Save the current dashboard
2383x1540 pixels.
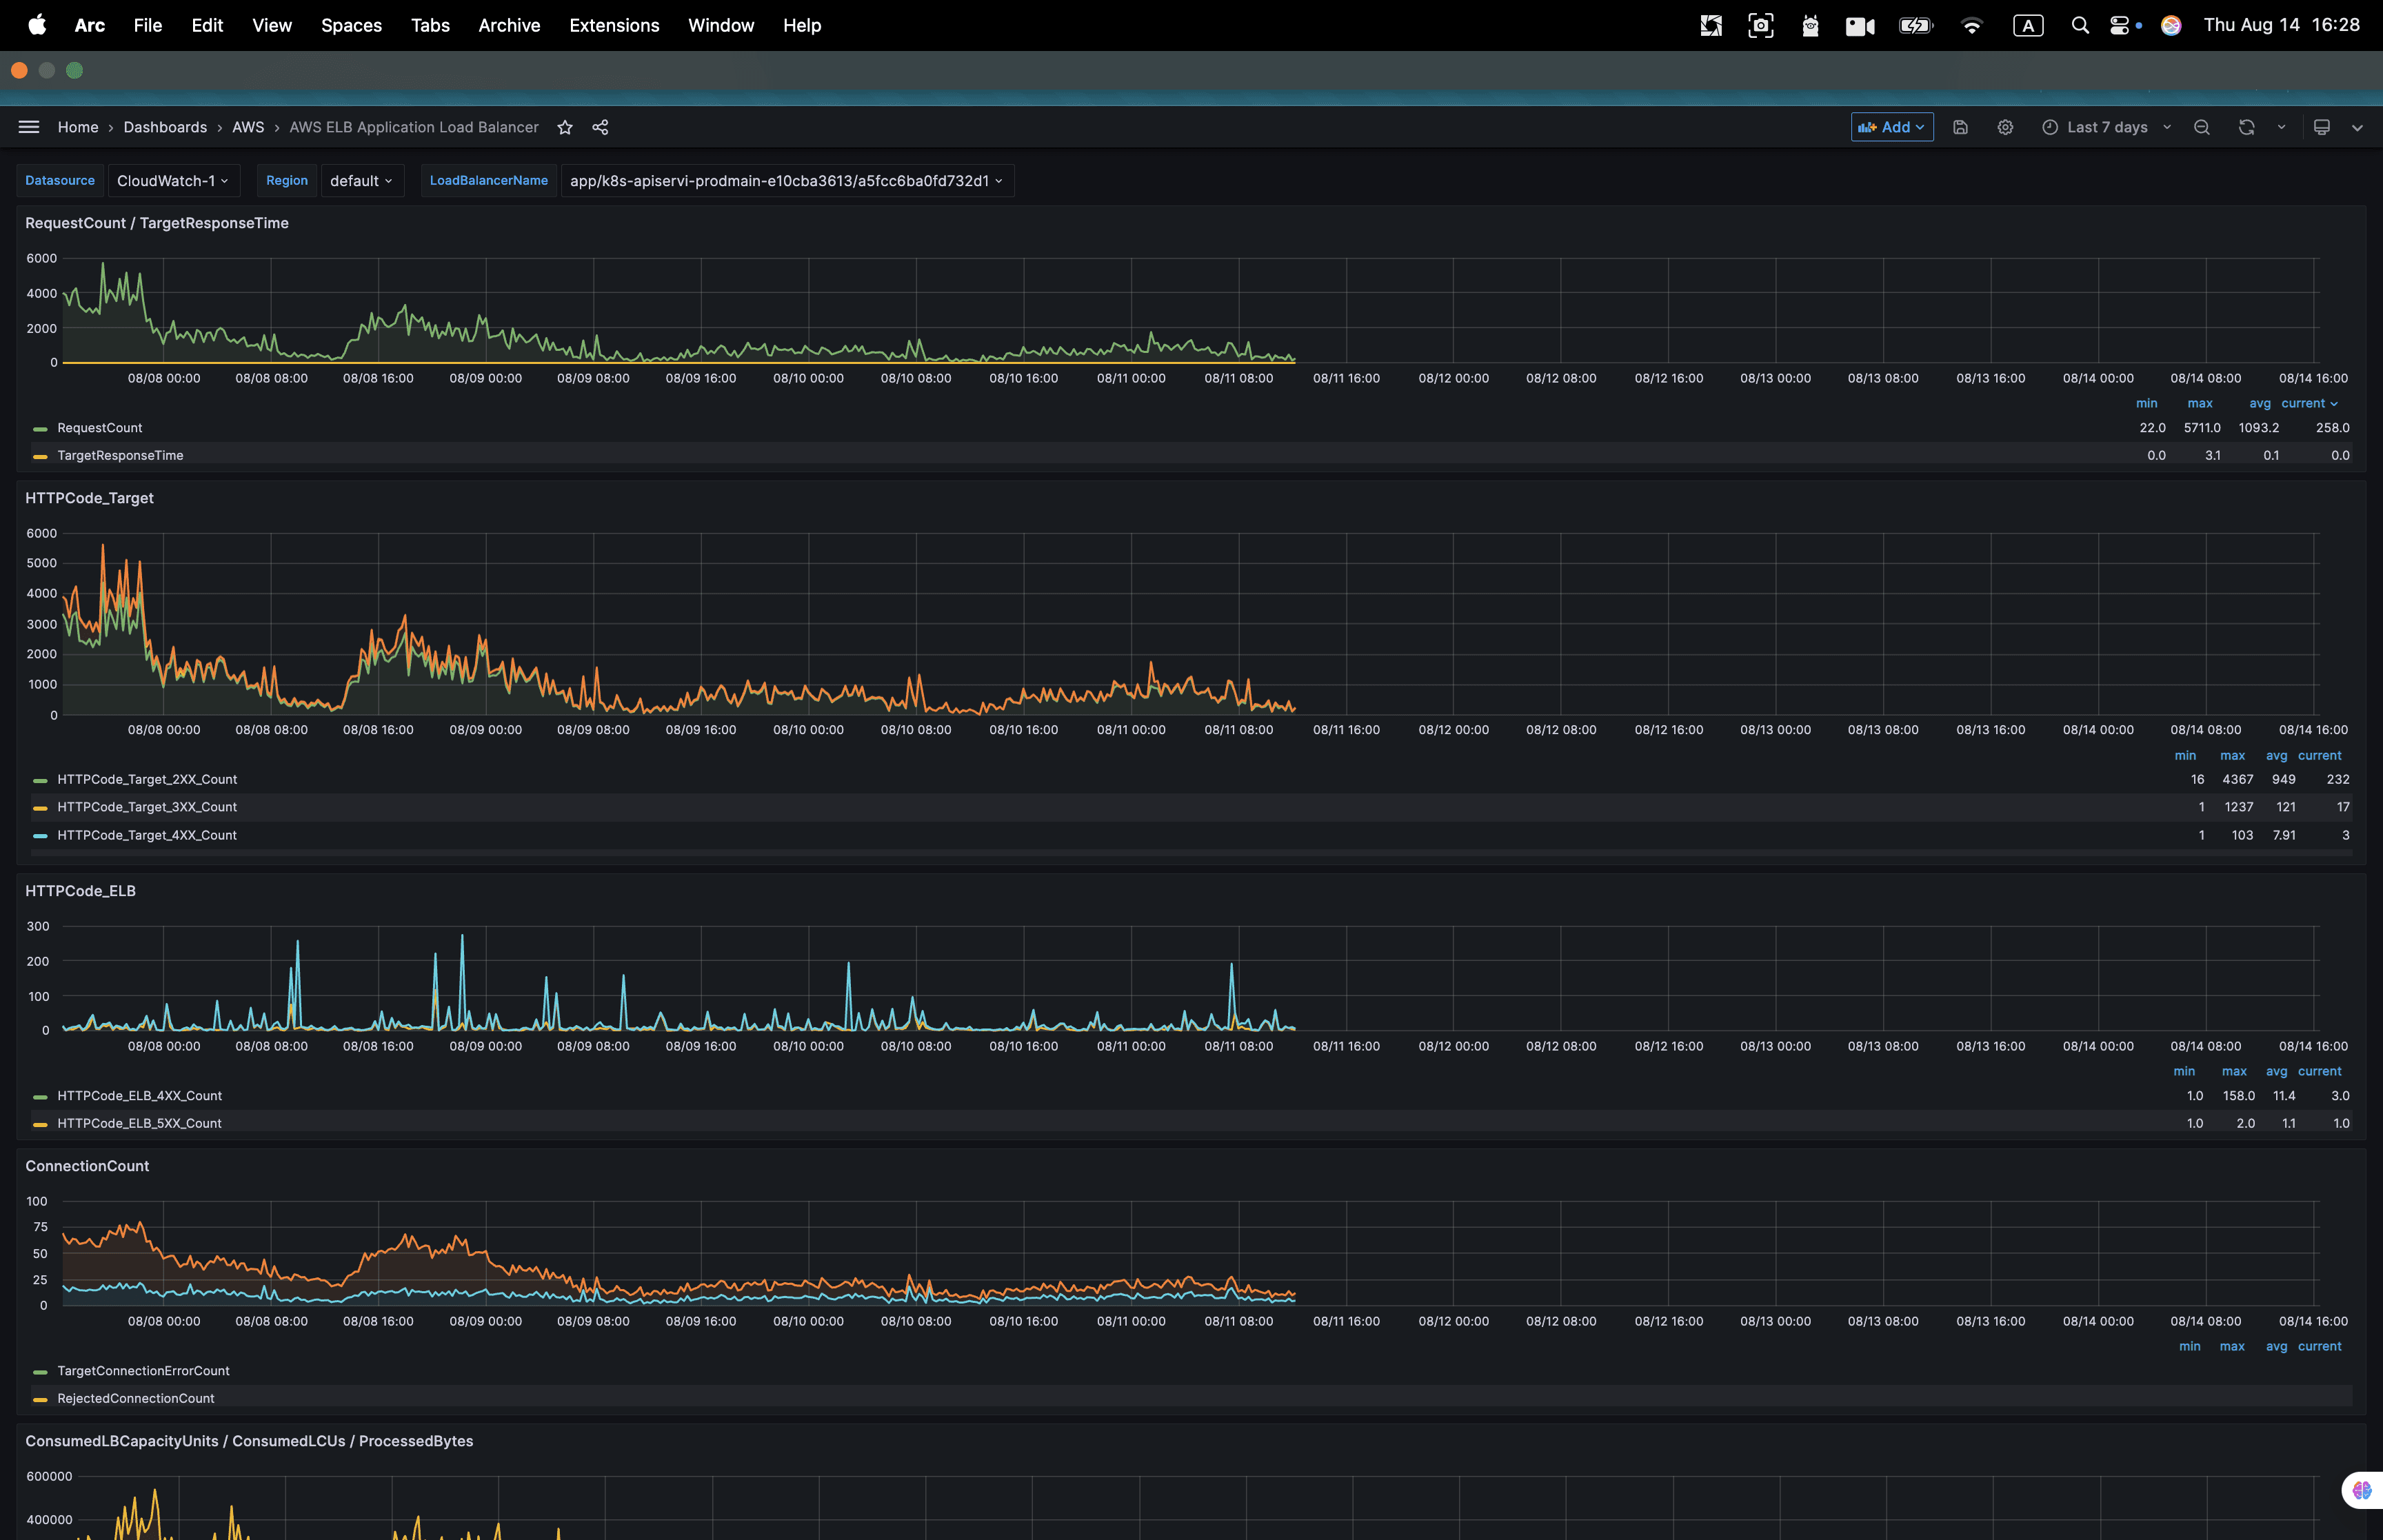(x=1960, y=127)
